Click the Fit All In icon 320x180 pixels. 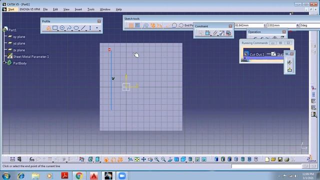tap(137, 159)
